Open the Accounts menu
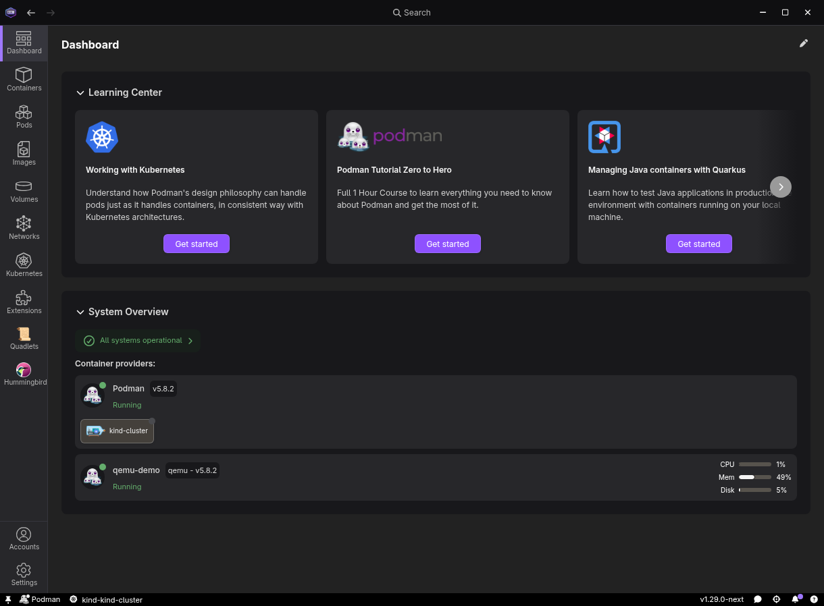 pos(24,539)
